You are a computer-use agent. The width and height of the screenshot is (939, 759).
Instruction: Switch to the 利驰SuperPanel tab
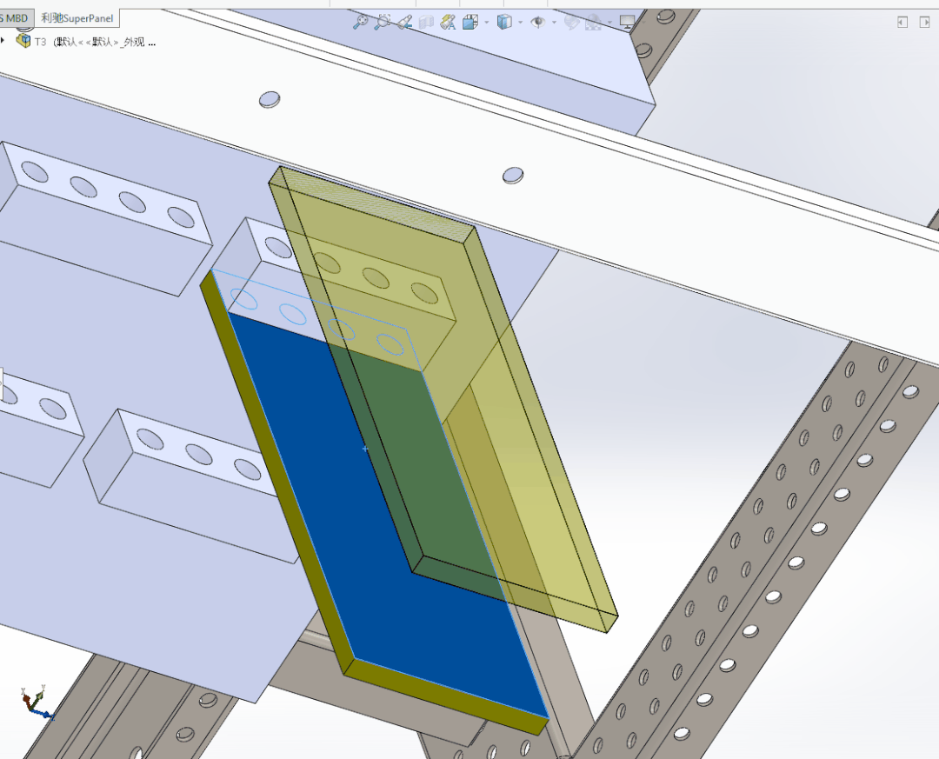pyautogui.click(x=77, y=18)
